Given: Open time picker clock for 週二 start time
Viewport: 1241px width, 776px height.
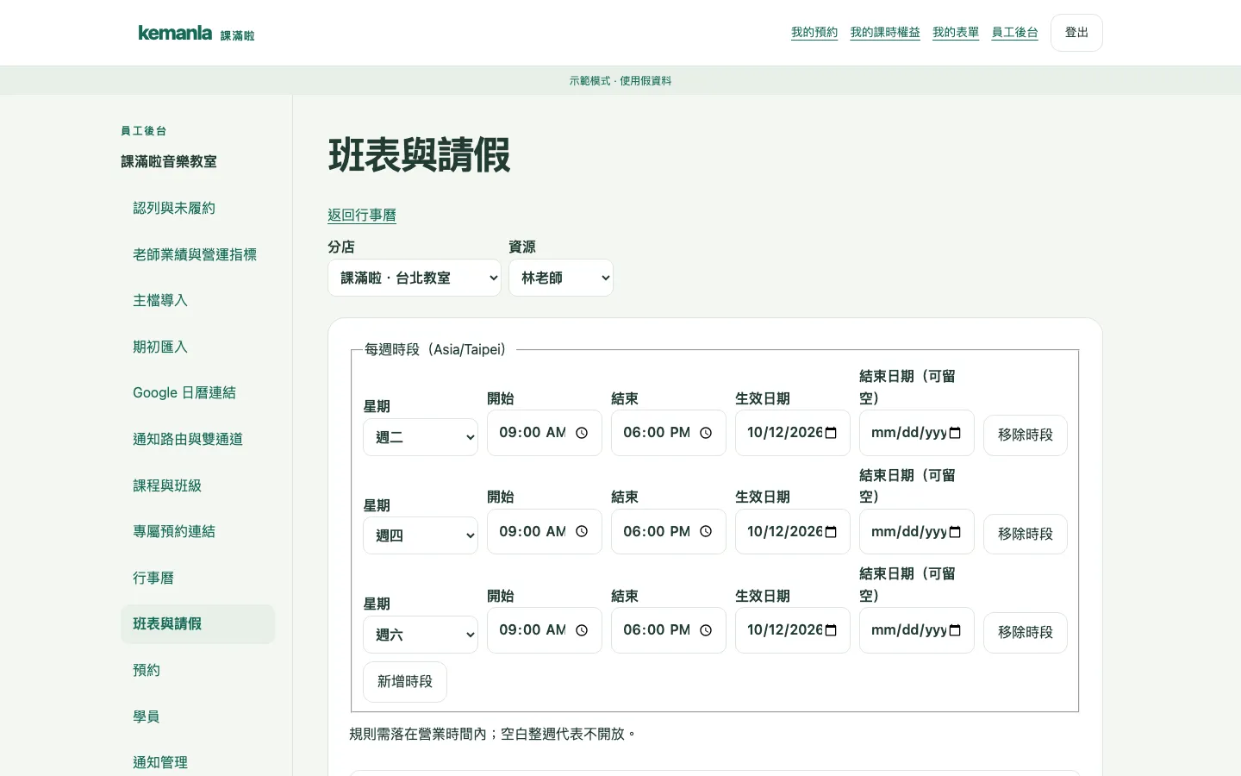Looking at the screenshot, I should point(582,433).
